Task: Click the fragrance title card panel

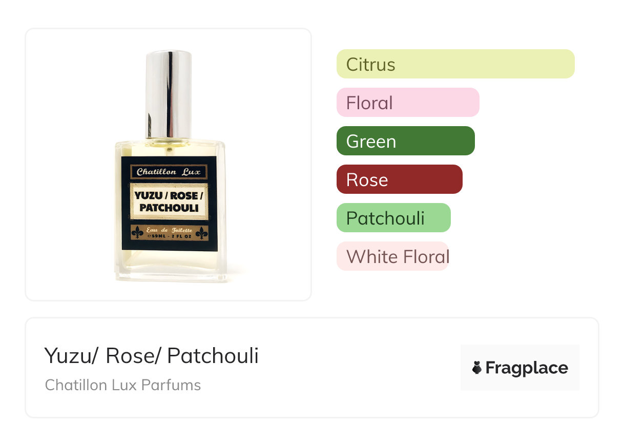Action: 312,368
